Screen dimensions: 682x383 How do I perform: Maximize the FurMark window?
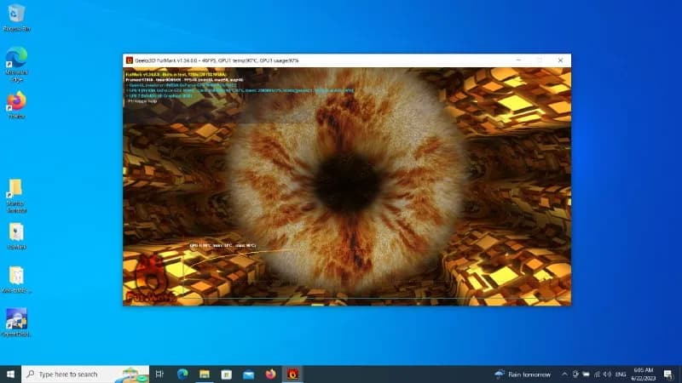(x=540, y=60)
